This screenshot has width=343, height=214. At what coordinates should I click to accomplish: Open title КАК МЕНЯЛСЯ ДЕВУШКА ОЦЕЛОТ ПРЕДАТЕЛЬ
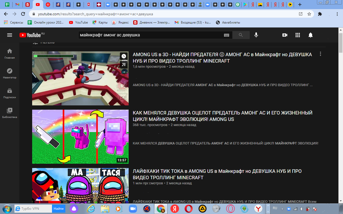223,116
